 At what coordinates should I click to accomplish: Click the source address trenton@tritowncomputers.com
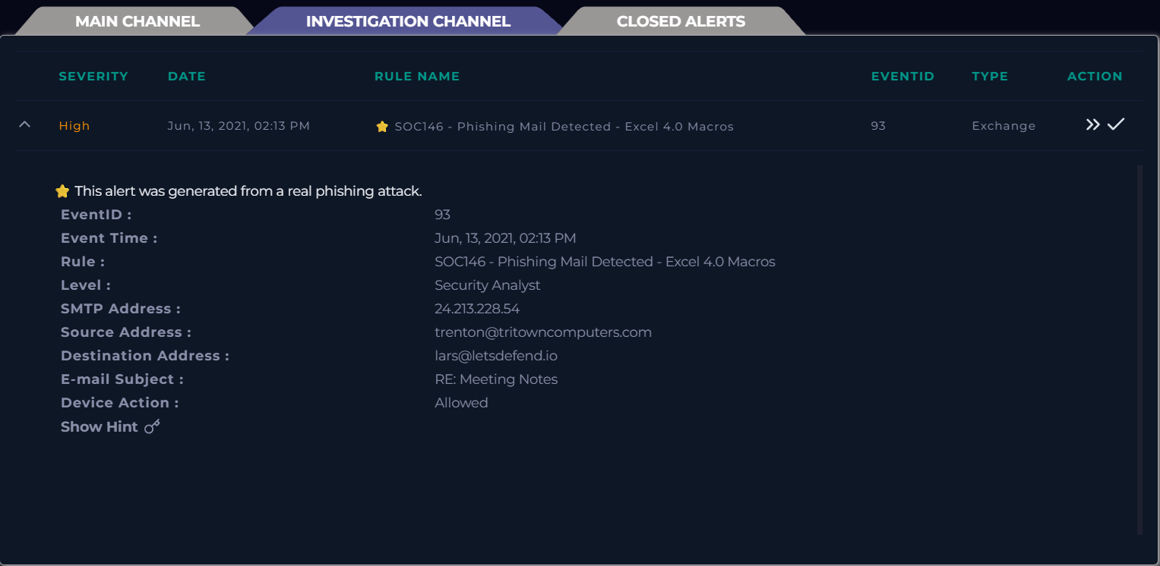(x=543, y=332)
